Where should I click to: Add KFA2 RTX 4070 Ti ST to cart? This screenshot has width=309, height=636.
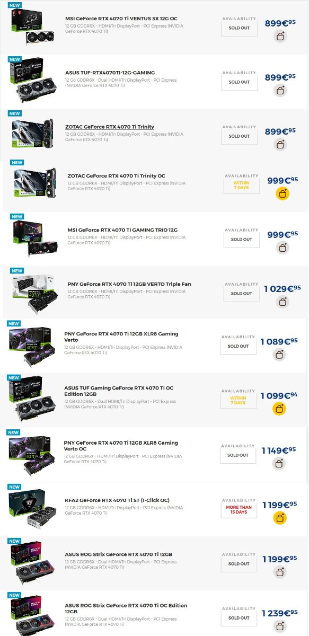(280, 518)
